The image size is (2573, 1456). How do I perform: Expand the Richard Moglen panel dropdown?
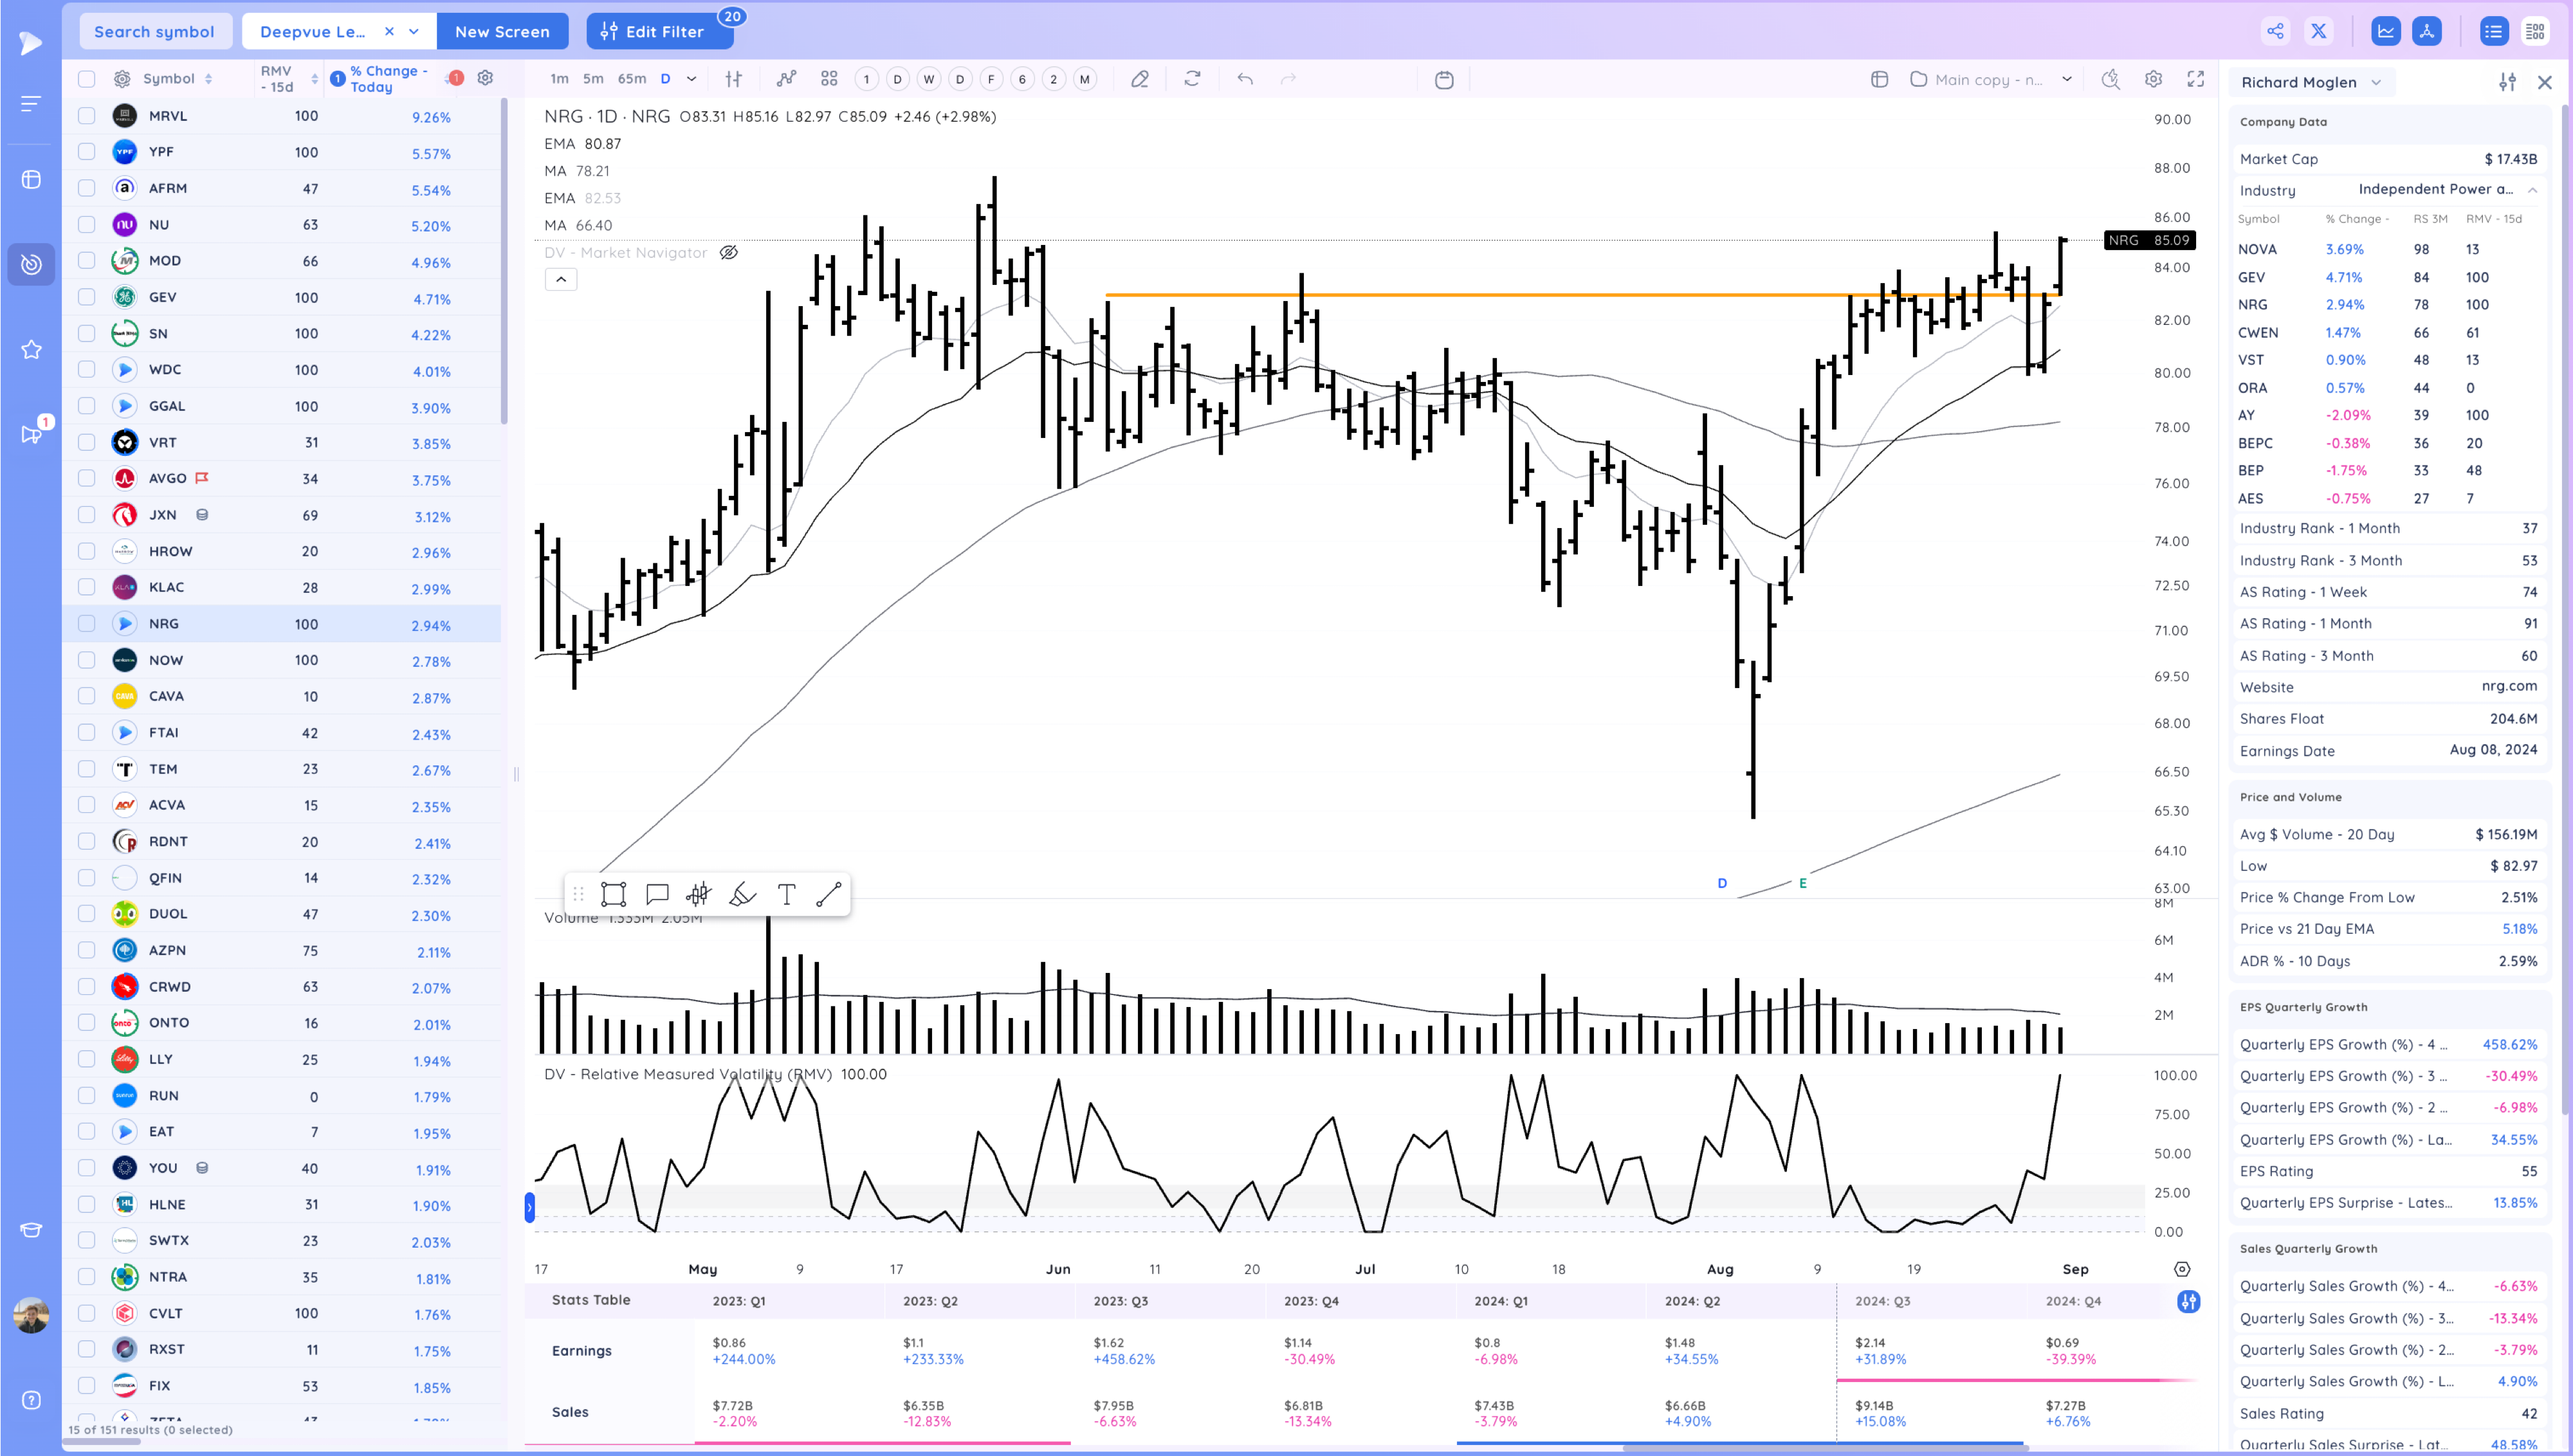2376,82
